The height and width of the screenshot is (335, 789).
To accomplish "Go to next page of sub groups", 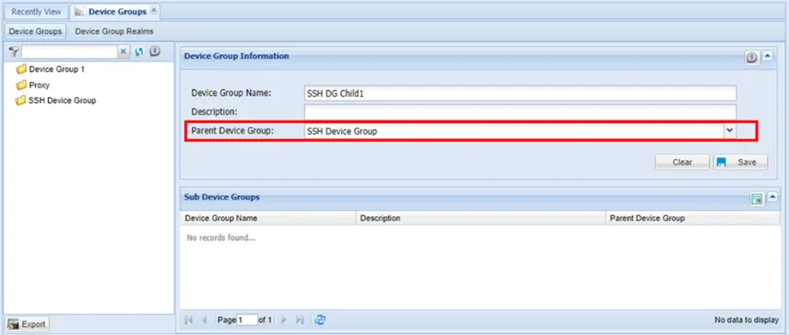I will click(284, 320).
